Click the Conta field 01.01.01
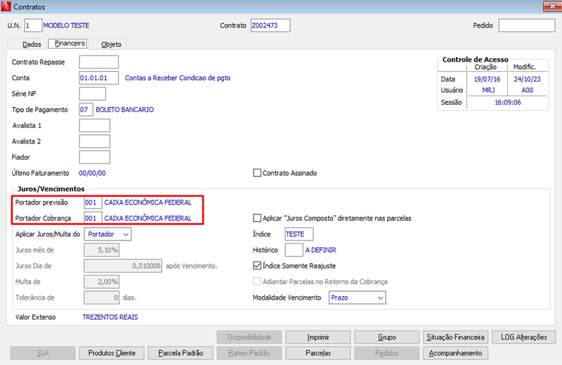The image size is (562, 365). pyautogui.click(x=98, y=78)
